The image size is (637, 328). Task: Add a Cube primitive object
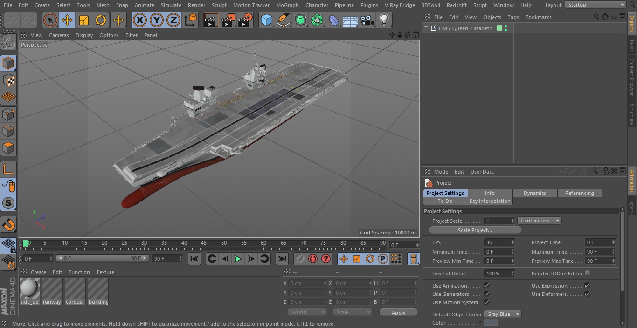(x=266, y=20)
